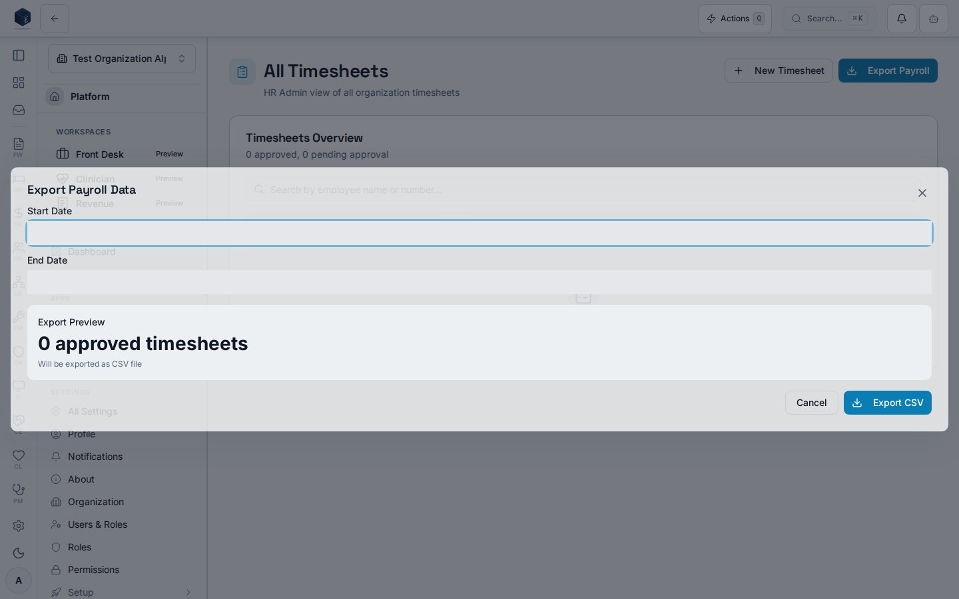Toggle the sidebar panel icon
959x599 pixels.
pyautogui.click(x=19, y=55)
